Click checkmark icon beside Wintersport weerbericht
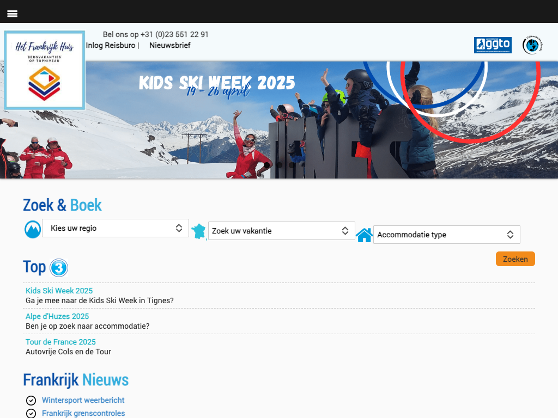The height and width of the screenshot is (418, 558). coord(31,401)
